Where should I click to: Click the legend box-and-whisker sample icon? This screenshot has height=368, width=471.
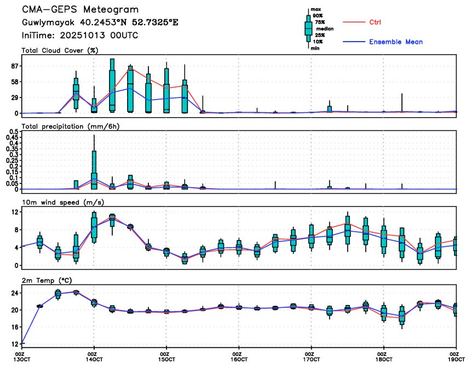[x=308, y=28]
